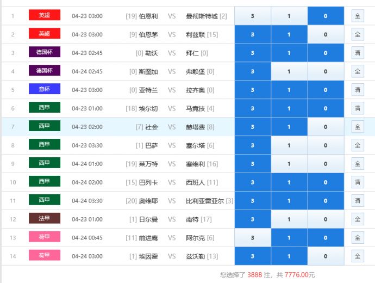Click the 法甲 league tag

tap(45, 219)
